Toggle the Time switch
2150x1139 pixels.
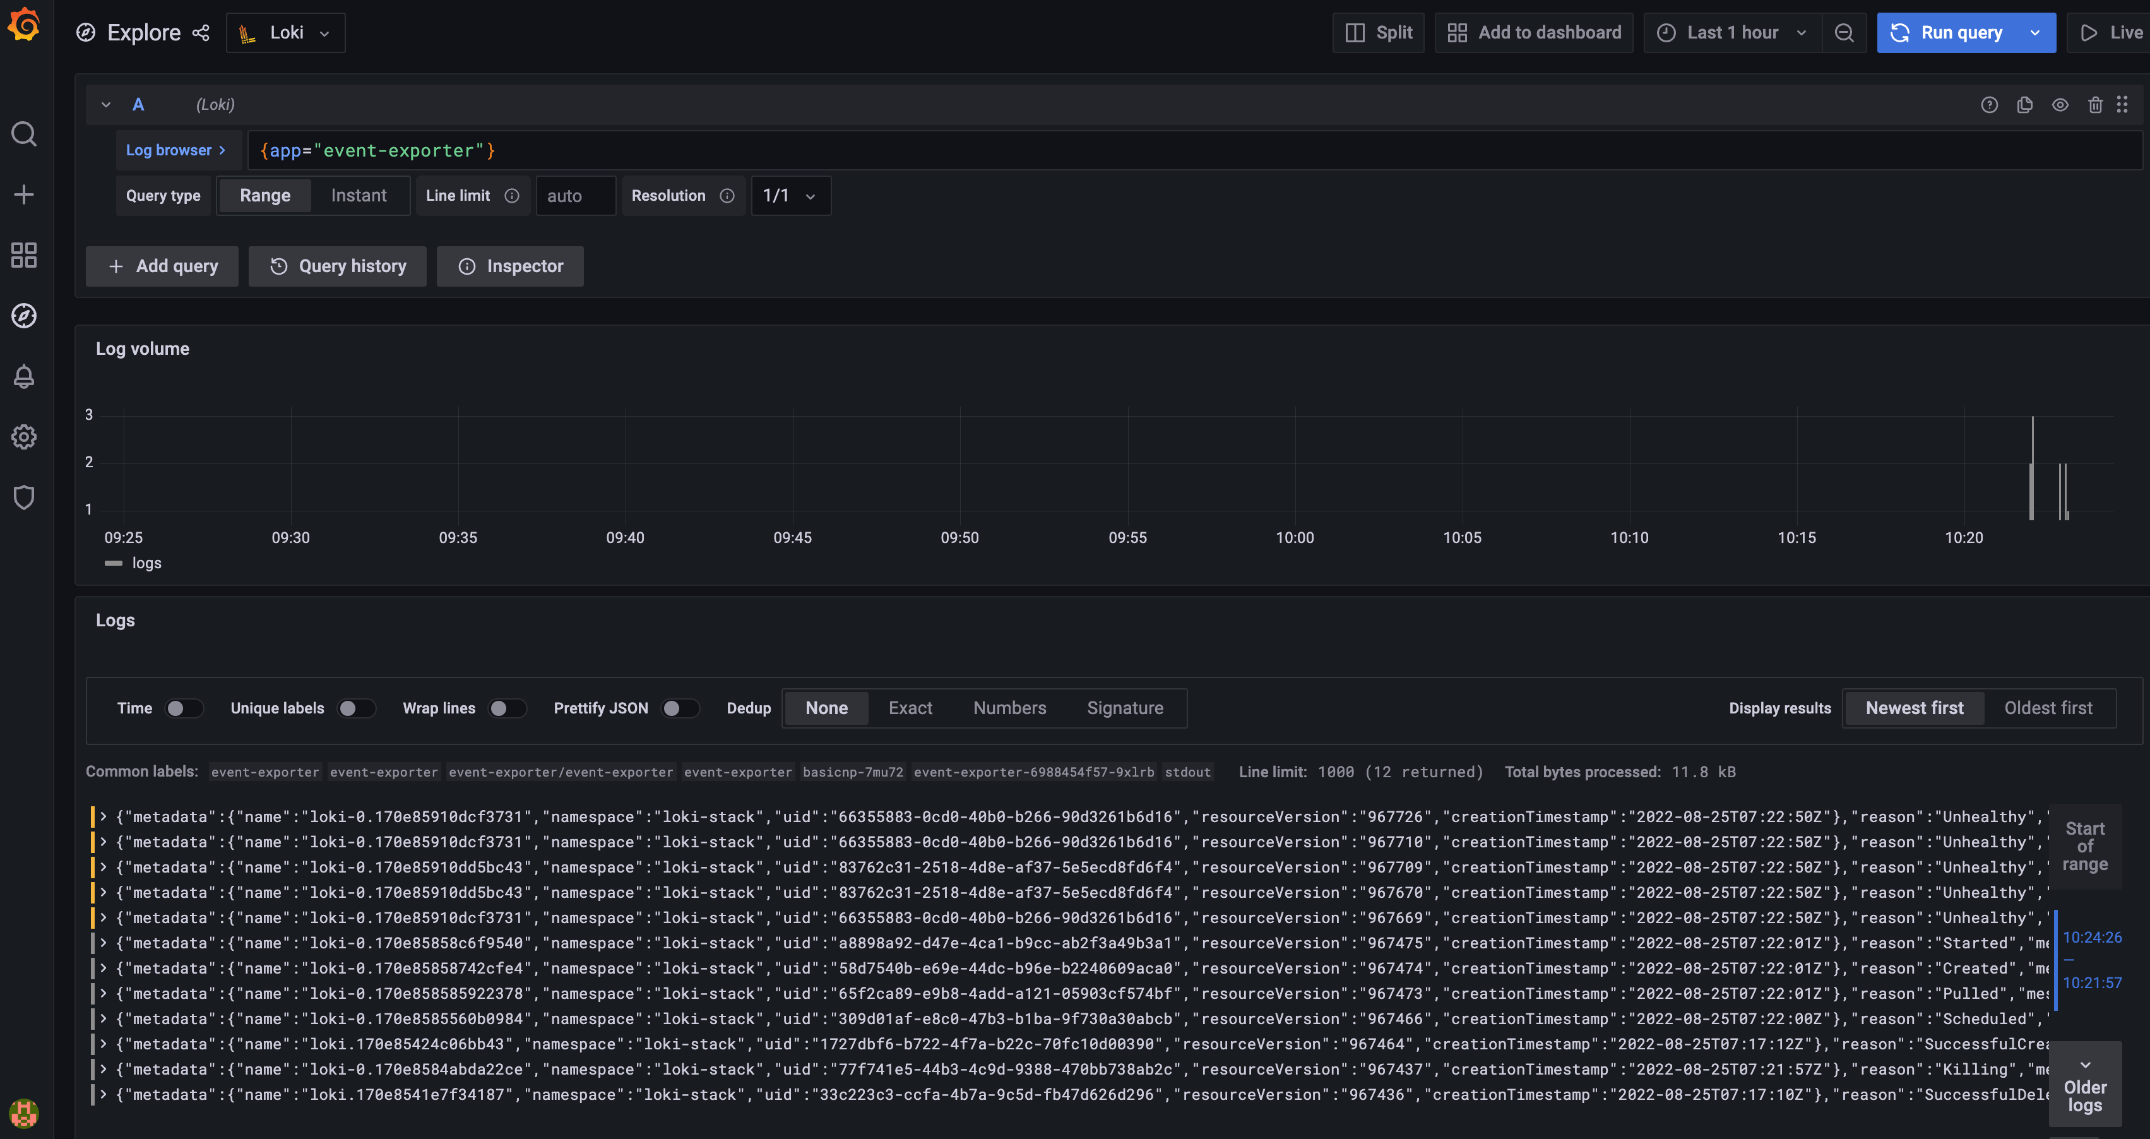tap(184, 708)
